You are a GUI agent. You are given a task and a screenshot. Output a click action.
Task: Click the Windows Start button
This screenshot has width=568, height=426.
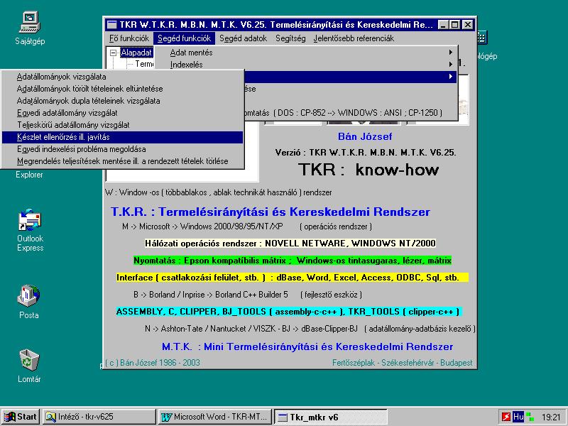21,417
